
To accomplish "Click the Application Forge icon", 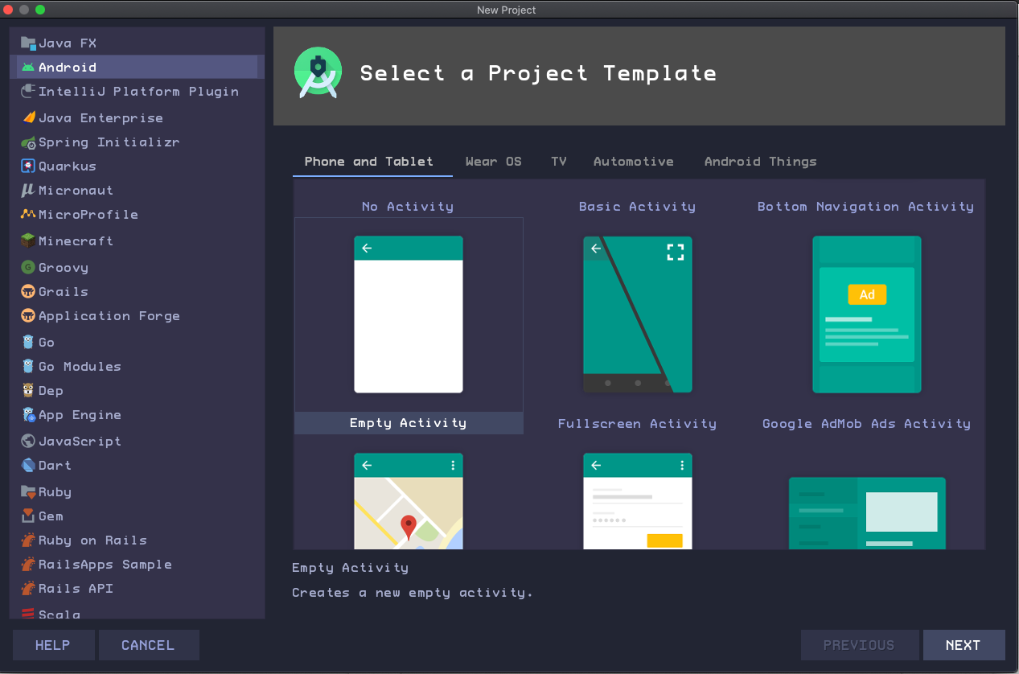I will coord(28,316).
